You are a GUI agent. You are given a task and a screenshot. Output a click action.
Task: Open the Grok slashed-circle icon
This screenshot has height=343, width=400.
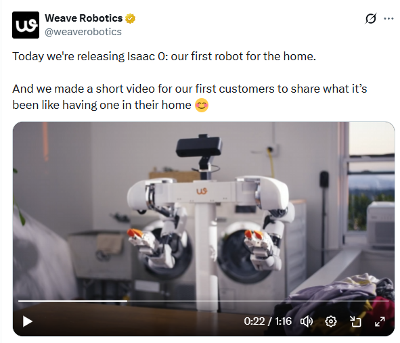(371, 18)
